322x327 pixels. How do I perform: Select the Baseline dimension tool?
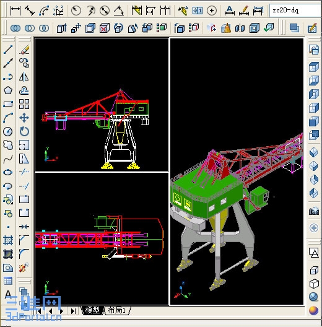tap(150, 11)
